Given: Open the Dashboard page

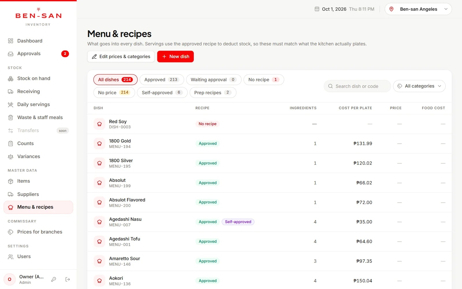Looking at the screenshot, I should (x=38, y=41).
